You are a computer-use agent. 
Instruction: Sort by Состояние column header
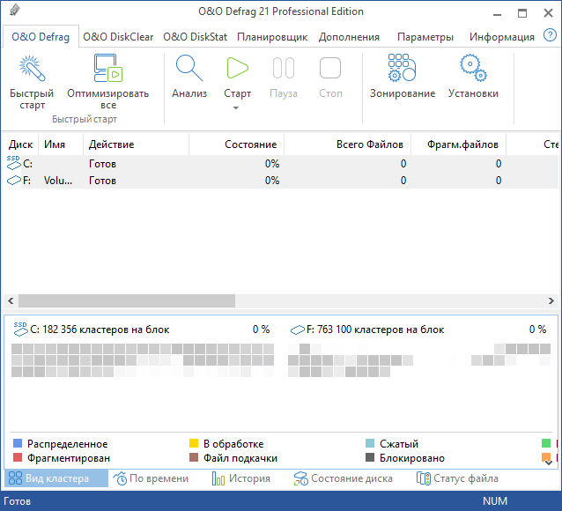(x=237, y=144)
